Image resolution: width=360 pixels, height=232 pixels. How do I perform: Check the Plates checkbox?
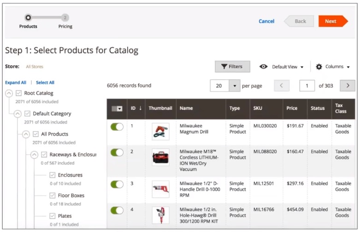coord(53,216)
